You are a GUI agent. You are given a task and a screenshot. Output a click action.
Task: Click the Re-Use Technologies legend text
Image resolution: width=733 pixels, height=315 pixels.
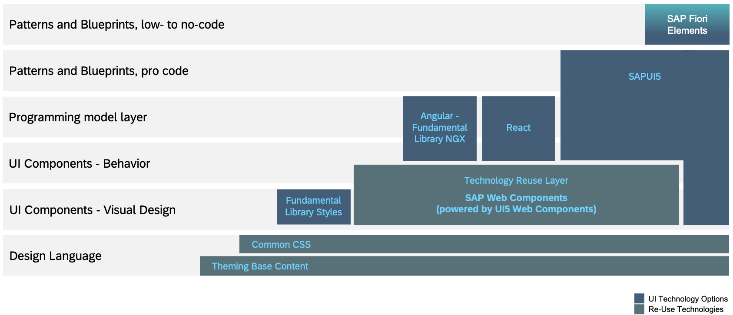686,309
